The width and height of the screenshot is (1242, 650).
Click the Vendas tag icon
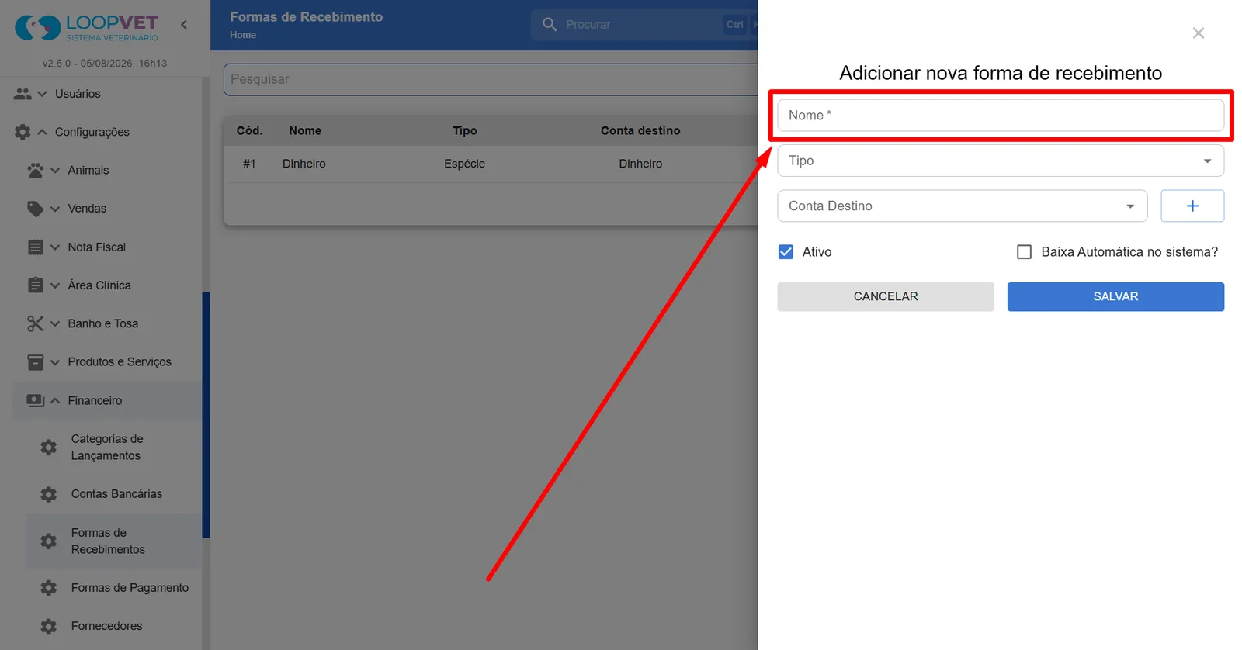pyautogui.click(x=36, y=209)
